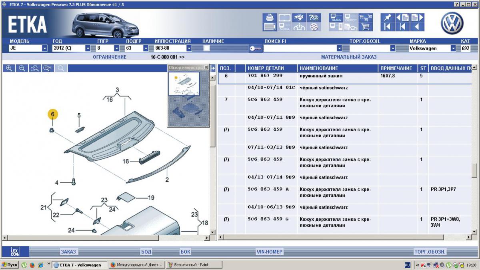The height and width of the screenshot is (270, 480).
Task: Click the 16-C-000 001 >> restriction link
Action: click(168, 57)
